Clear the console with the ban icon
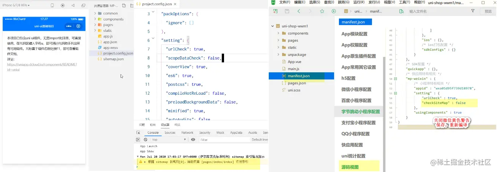497x172 pixels. [145, 139]
